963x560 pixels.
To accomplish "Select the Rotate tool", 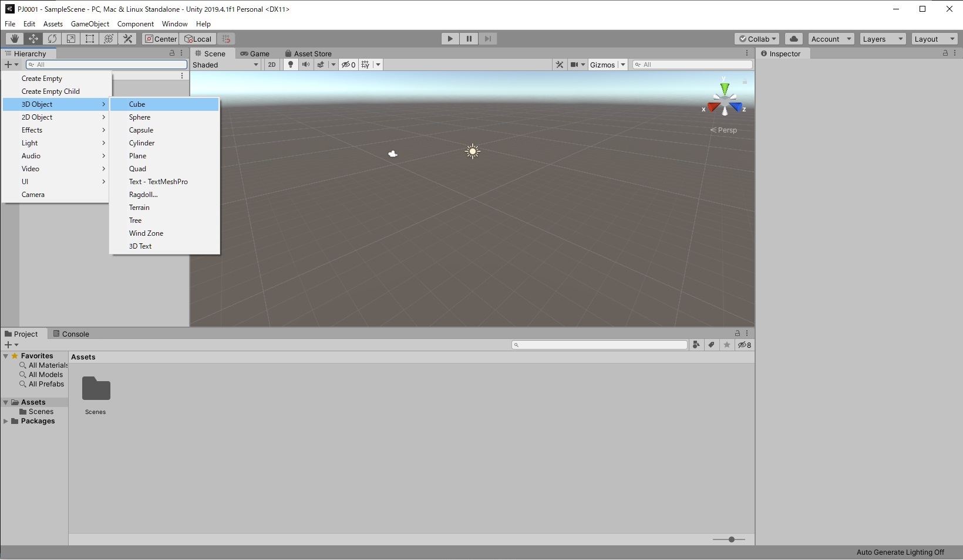I will pos(52,39).
